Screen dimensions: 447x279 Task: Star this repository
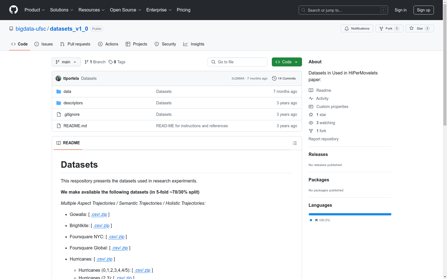[419, 28]
